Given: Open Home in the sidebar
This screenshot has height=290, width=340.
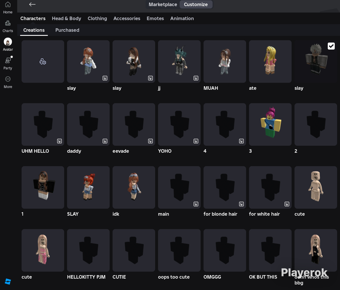Looking at the screenshot, I should click(x=8, y=8).
